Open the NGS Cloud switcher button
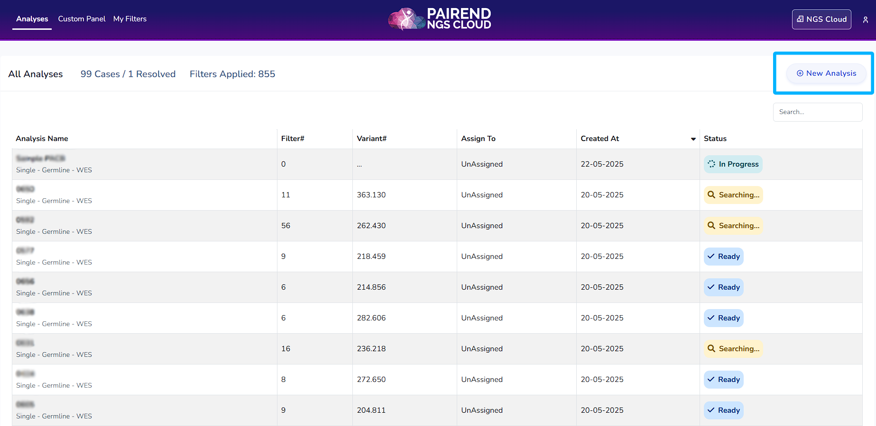 click(821, 19)
